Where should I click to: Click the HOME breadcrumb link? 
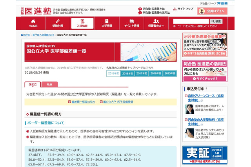pyautogui.click(x=27, y=35)
